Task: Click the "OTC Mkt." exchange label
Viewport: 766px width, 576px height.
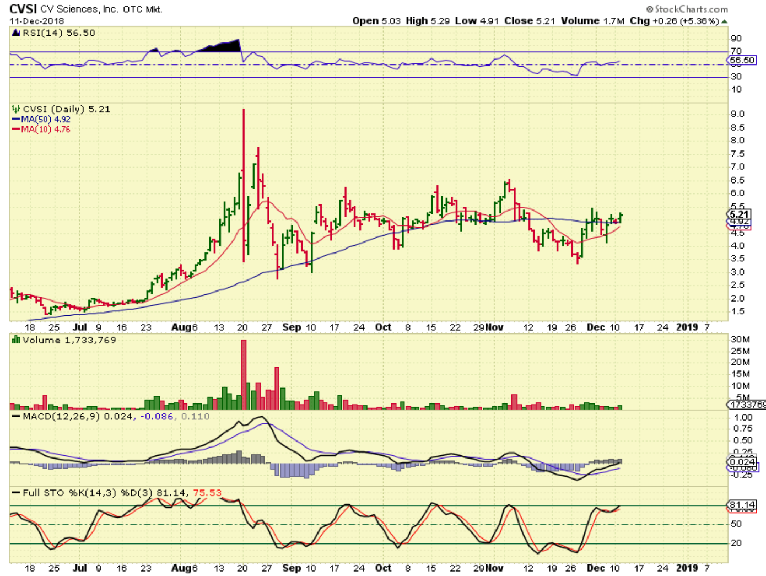Action: (x=143, y=9)
